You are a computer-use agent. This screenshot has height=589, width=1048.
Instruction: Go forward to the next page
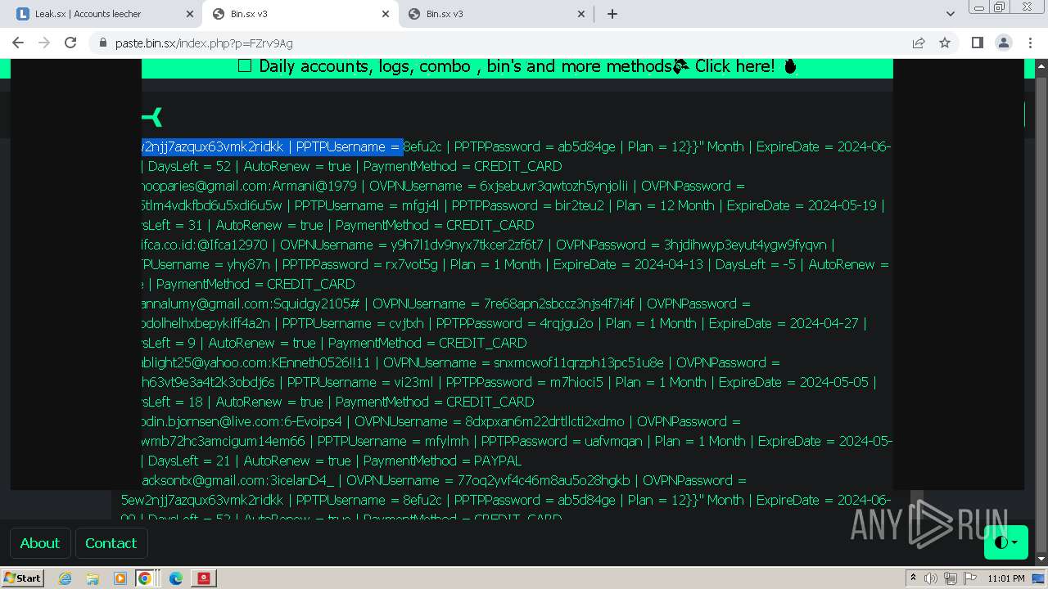[x=44, y=43]
